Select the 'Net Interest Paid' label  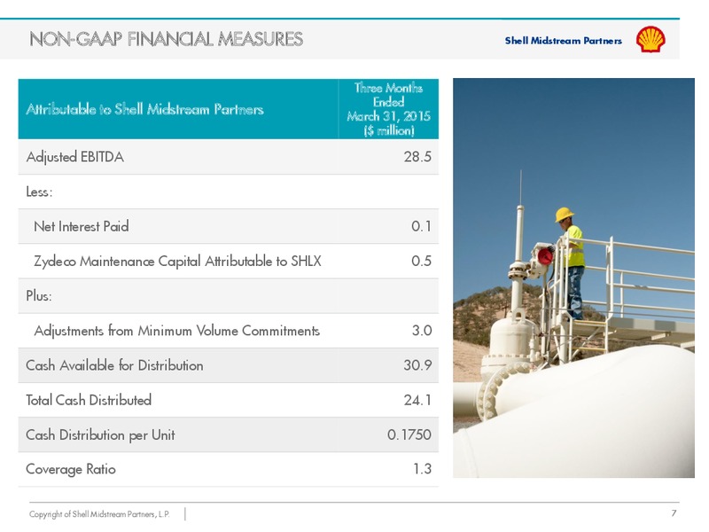pos(82,226)
